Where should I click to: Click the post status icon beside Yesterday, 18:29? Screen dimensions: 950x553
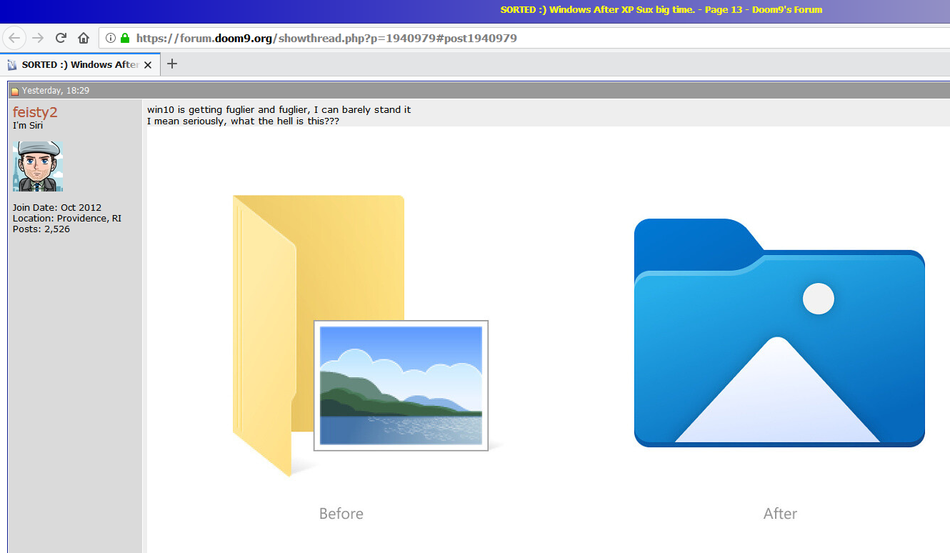(14, 91)
